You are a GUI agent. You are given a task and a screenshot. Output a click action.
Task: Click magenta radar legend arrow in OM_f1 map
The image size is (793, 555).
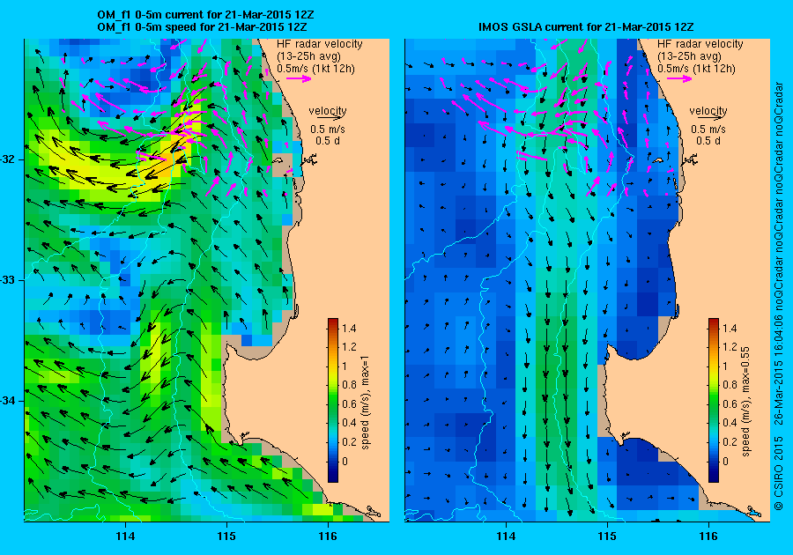(299, 78)
